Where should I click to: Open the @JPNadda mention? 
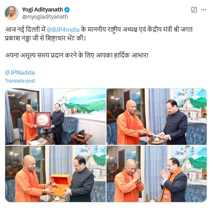pyautogui.click(x=20, y=73)
